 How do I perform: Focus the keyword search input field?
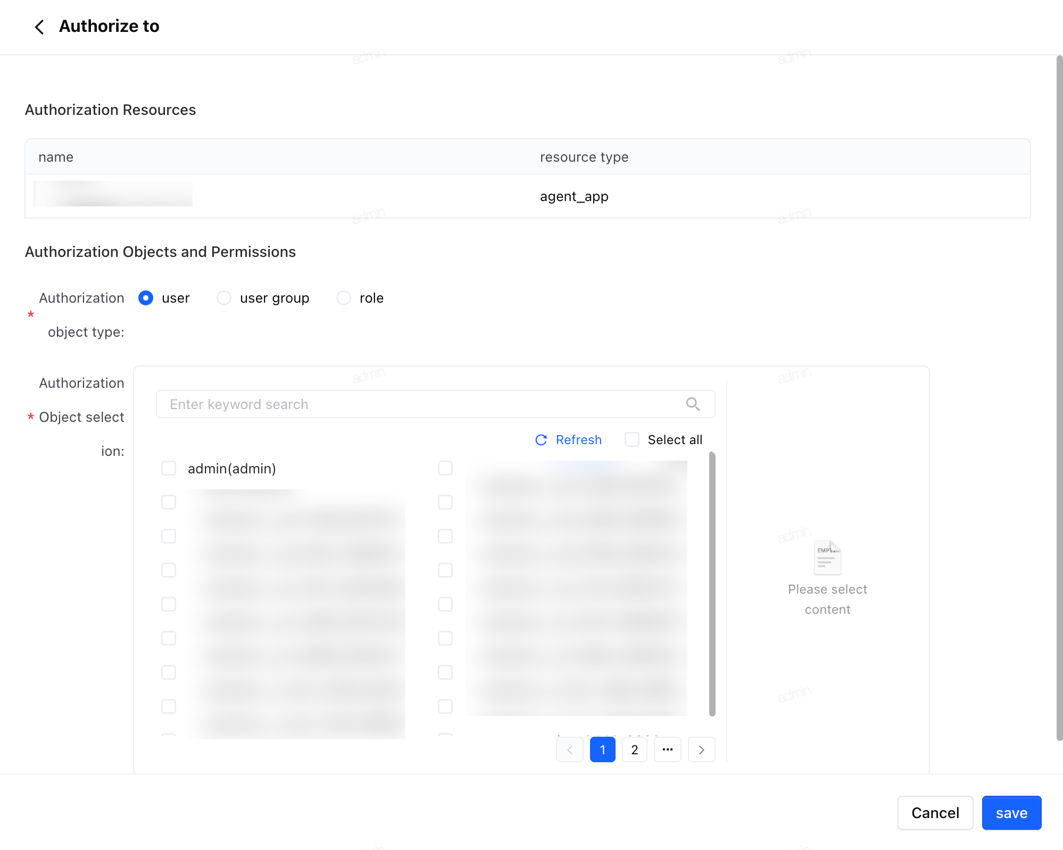point(435,404)
